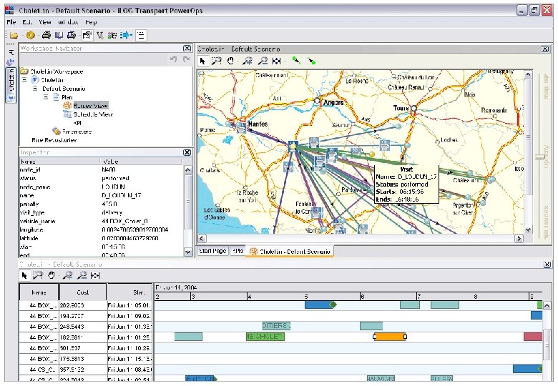Click the Gantt fit-to-width icon

95,275
